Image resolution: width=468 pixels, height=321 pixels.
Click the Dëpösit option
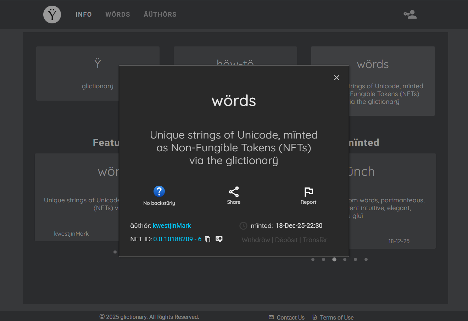pos(286,240)
